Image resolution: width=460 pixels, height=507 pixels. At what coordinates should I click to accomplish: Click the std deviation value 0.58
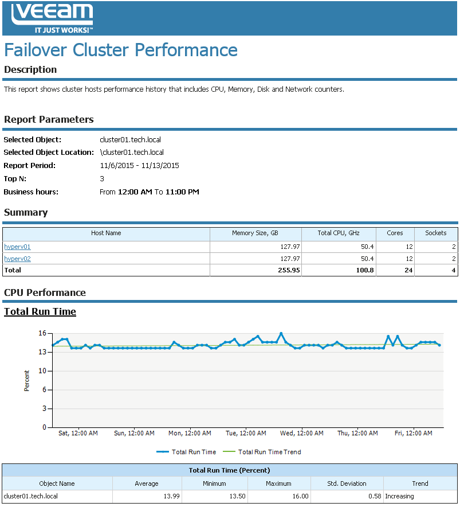coord(375,496)
